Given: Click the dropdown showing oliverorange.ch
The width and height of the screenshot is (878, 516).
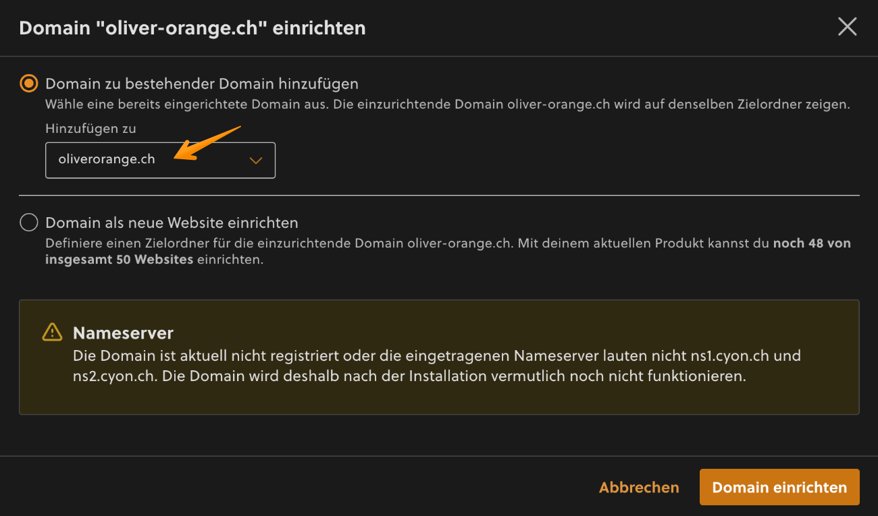Looking at the screenshot, I should [x=160, y=160].
